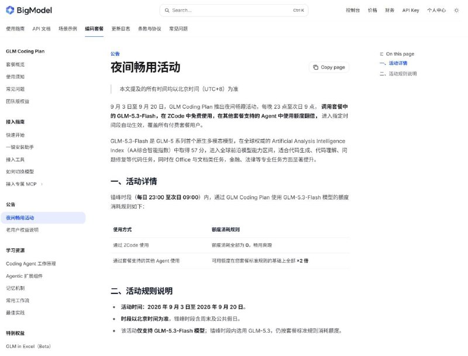Open the 价格 page

pyautogui.click(x=373, y=10)
